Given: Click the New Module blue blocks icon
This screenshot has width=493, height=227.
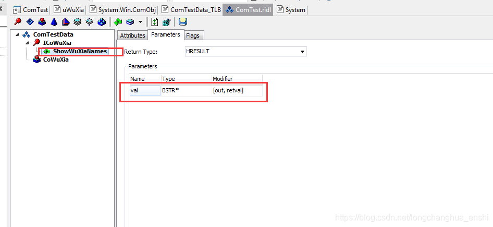Looking at the screenshot, I should [x=102, y=22].
